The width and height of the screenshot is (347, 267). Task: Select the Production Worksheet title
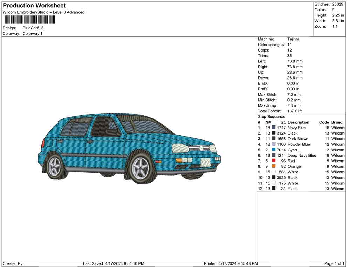(x=34, y=6)
